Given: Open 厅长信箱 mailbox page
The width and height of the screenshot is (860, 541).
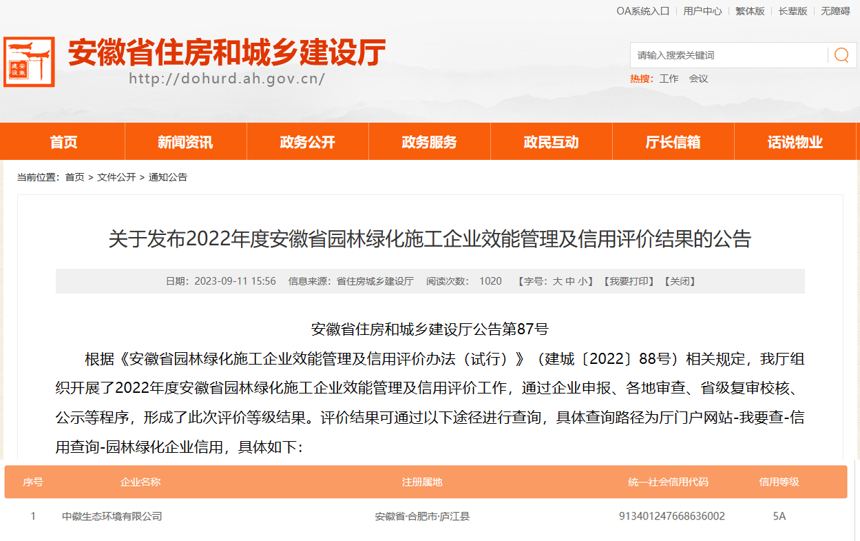Looking at the screenshot, I should [673, 142].
